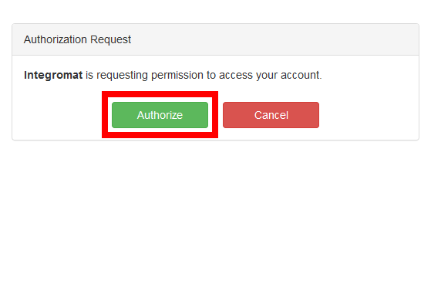Viewport: 431px width, 281px height.
Task: Click the word 'Request' in the panel title
Action: pyautogui.click(x=110, y=40)
